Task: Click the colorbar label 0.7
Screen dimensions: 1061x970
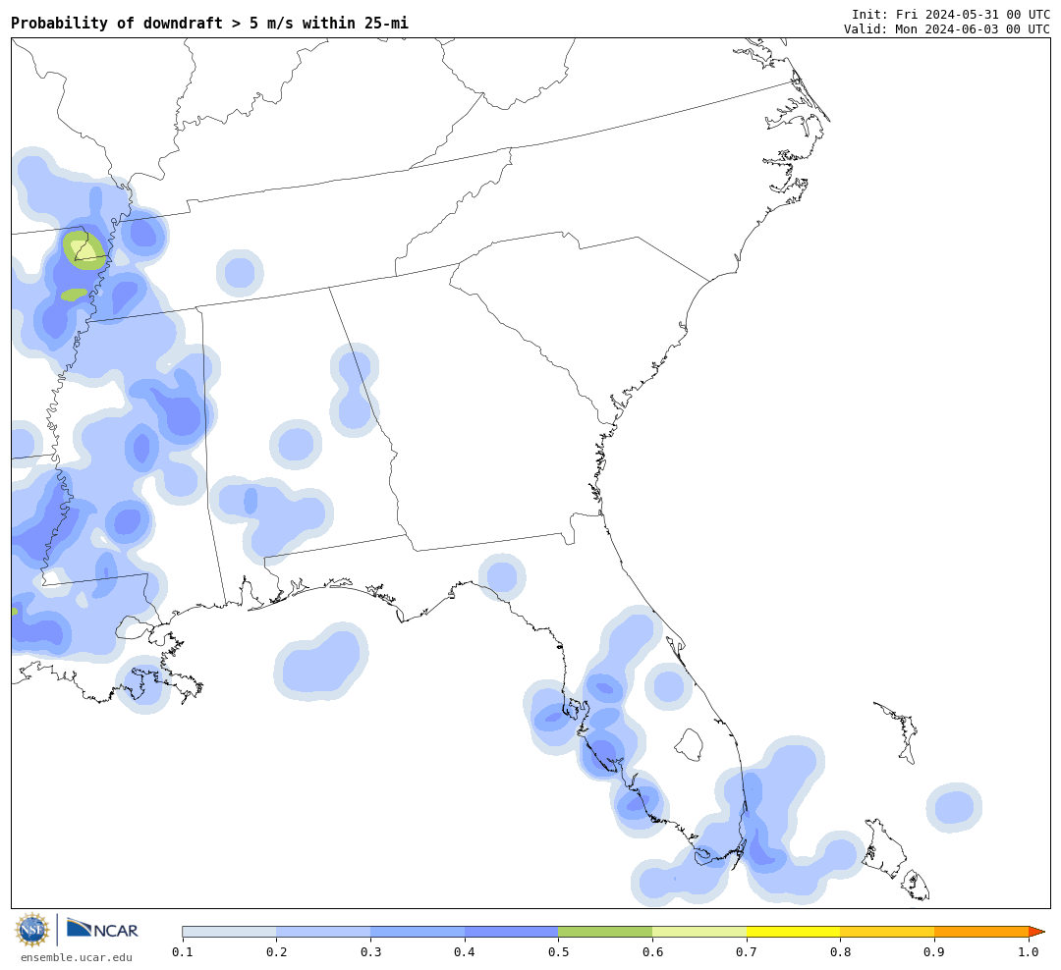Action: click(x=747, y=952)
